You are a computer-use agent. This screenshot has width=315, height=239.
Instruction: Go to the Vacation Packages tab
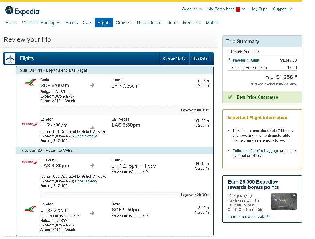pos(41,22)
